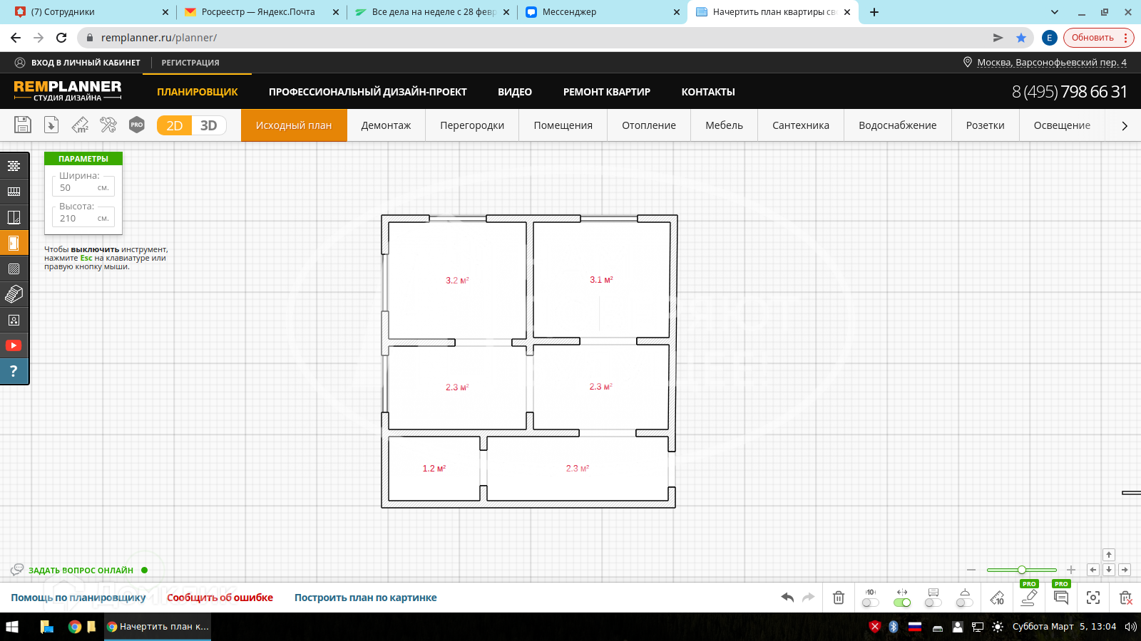The width and height of the screenshot is (1141, 641).
Task: Switch to 3D view mode
Action: pyautogui.click(x=209, y=125)
